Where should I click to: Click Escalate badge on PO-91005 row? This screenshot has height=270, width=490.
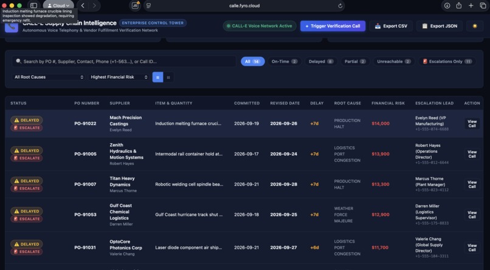(x=27, y=158)
